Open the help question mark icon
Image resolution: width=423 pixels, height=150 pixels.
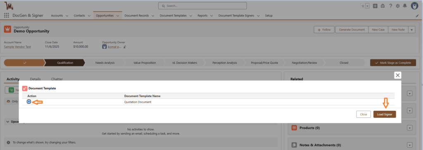(390, 6)
